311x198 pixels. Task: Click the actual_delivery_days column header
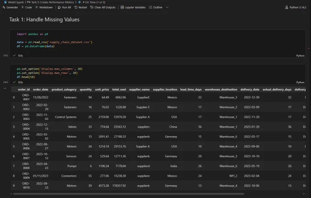277,90
